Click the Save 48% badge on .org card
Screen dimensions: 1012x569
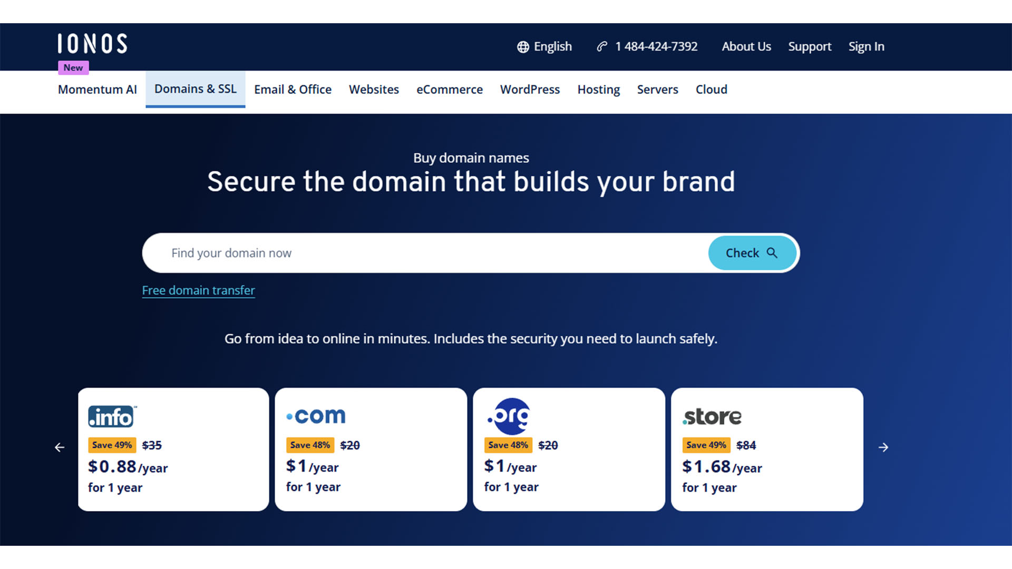point(508,445)
